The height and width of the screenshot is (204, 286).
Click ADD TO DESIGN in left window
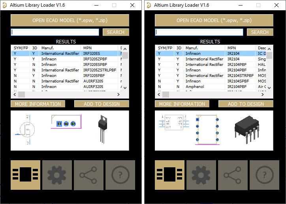(x=102, y=104)
